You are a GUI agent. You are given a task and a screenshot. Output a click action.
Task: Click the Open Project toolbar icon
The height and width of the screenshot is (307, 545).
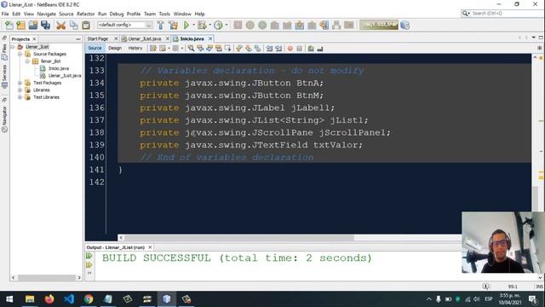33,25
